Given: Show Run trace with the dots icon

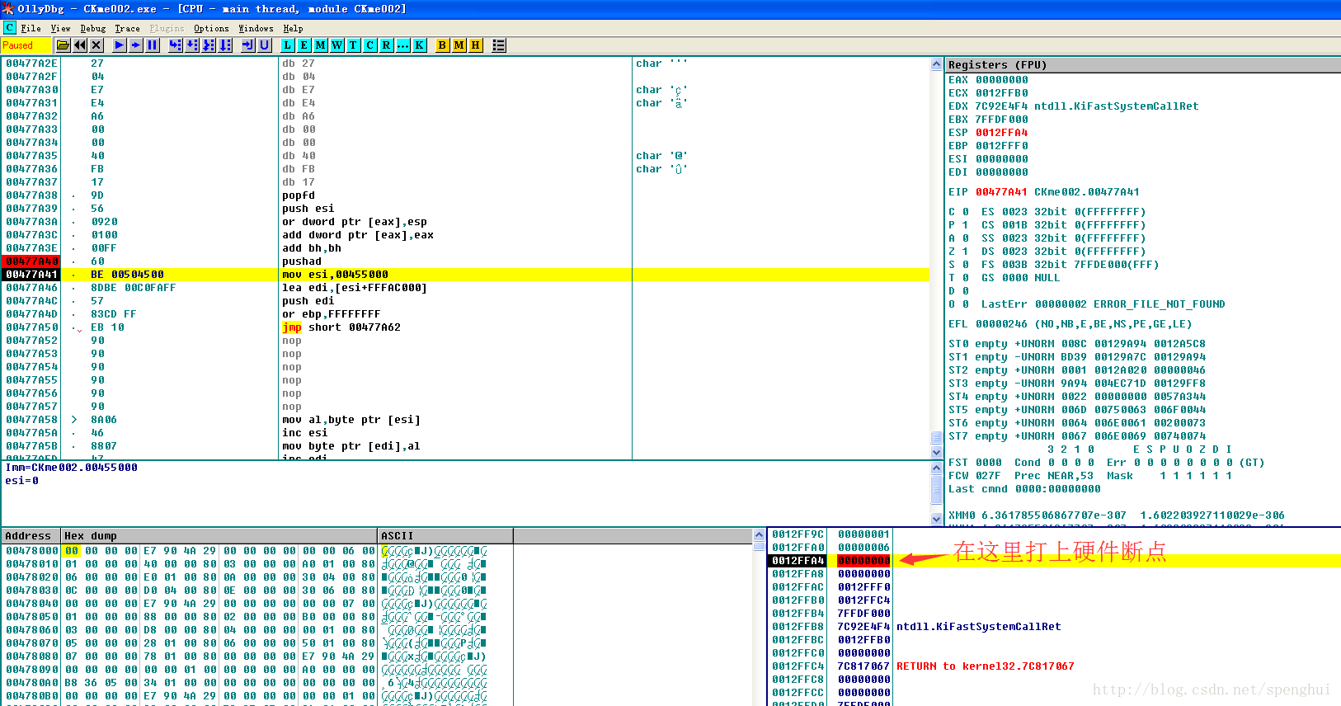Looking at the screenshot, I should [x=403, y=45].
